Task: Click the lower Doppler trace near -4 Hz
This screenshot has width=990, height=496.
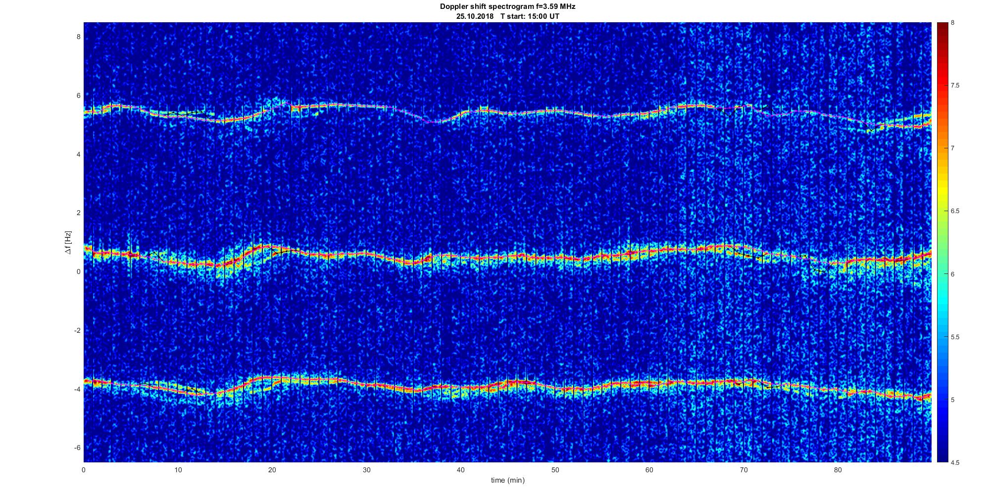Action: 507,385
